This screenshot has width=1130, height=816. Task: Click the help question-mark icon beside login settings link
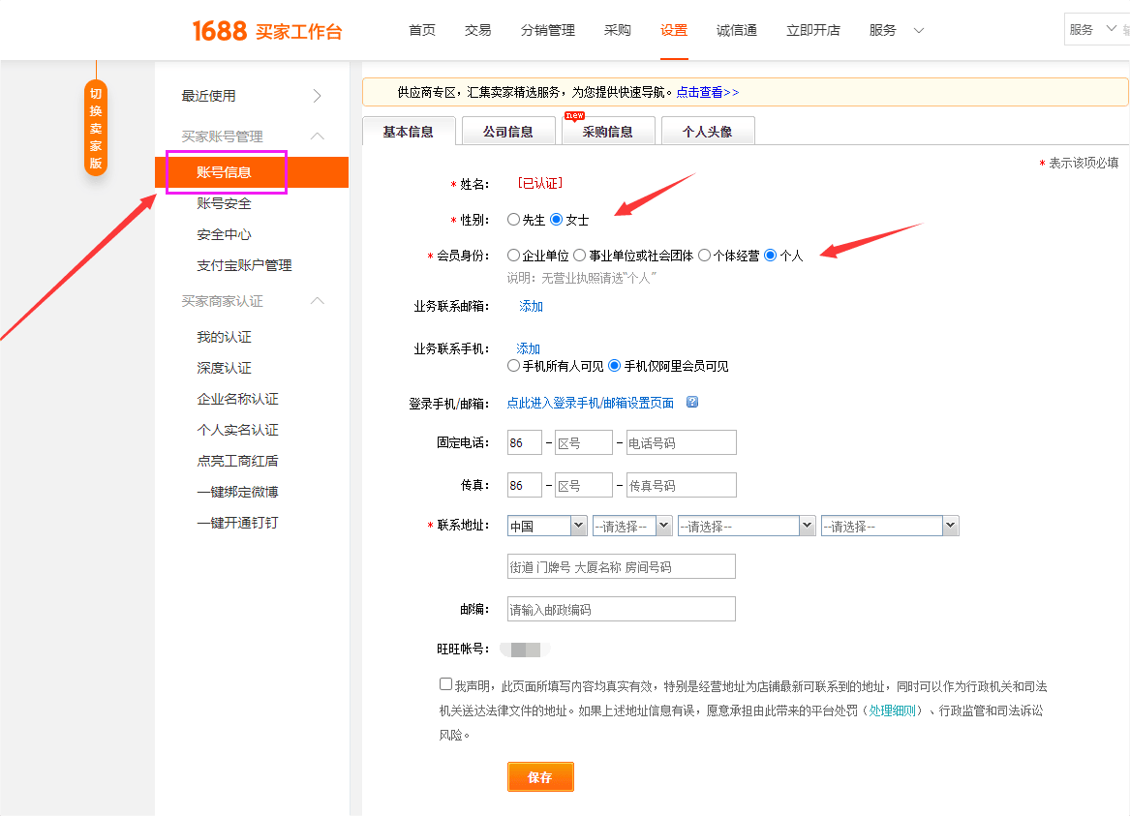click(691, 402)
